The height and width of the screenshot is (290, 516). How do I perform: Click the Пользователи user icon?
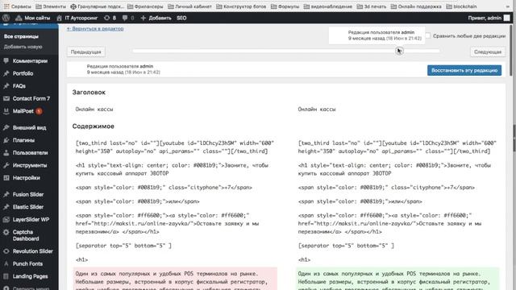tap(6, 152)
